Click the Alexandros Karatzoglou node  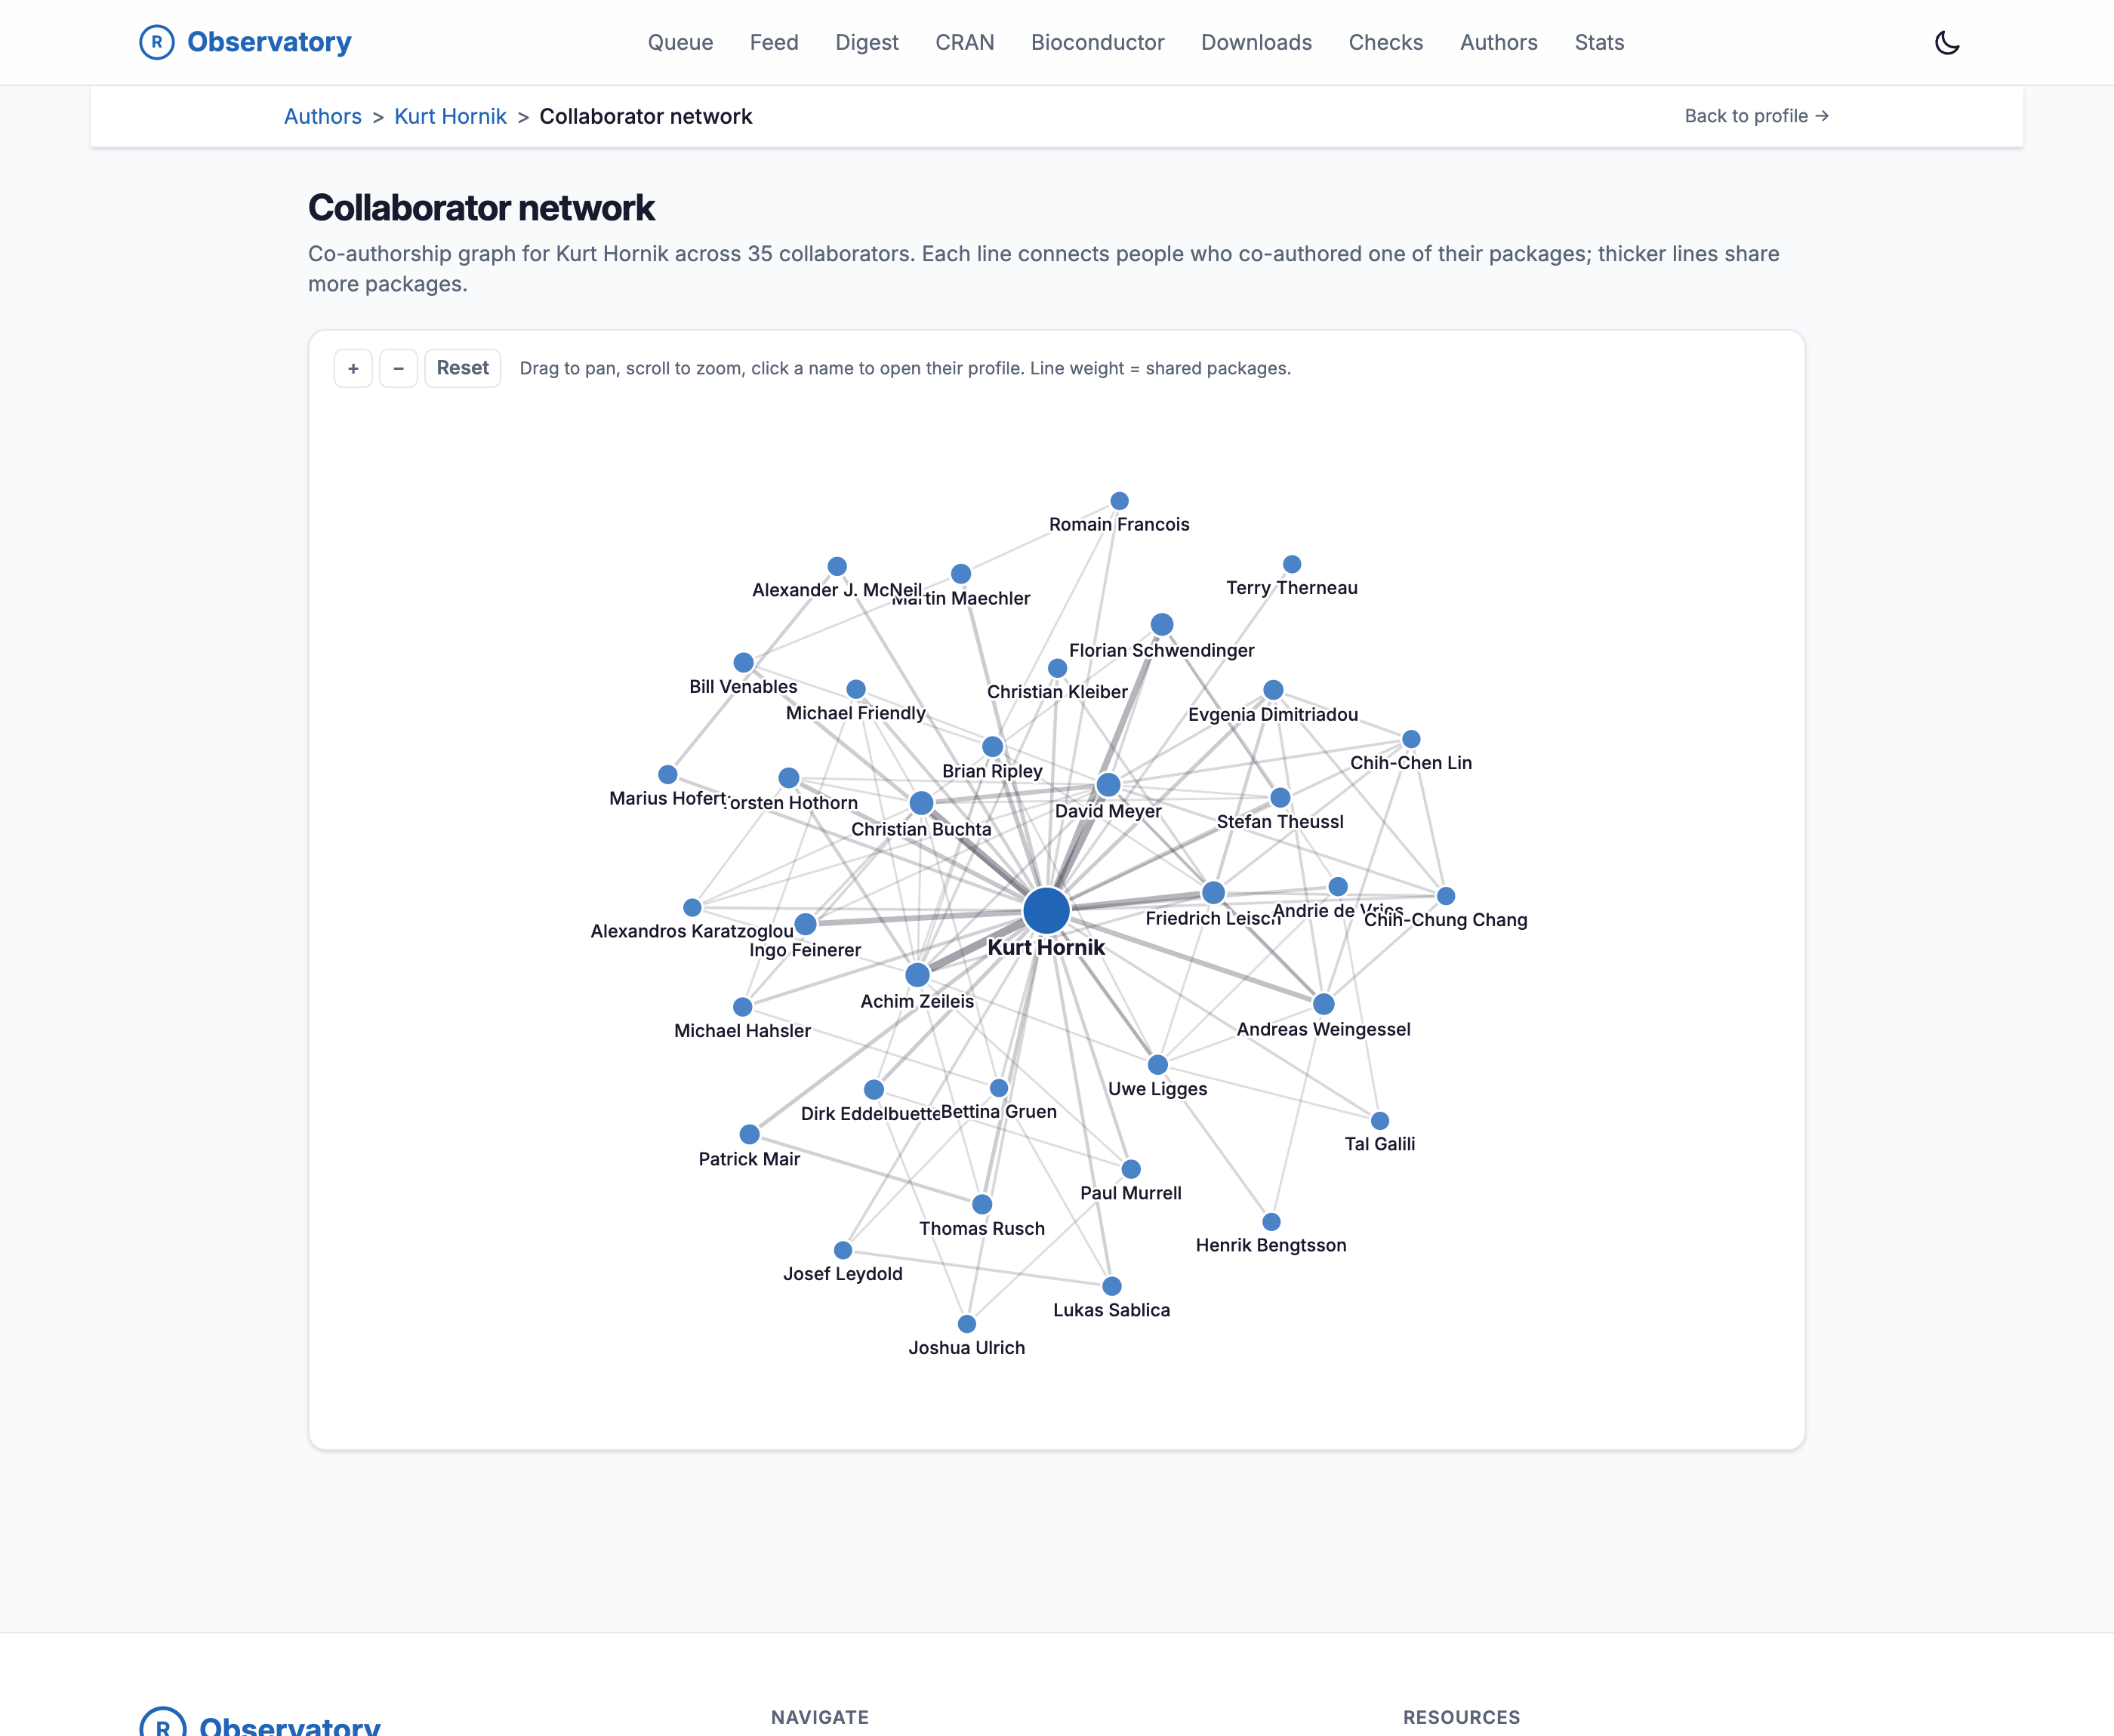tap(692, 908)
